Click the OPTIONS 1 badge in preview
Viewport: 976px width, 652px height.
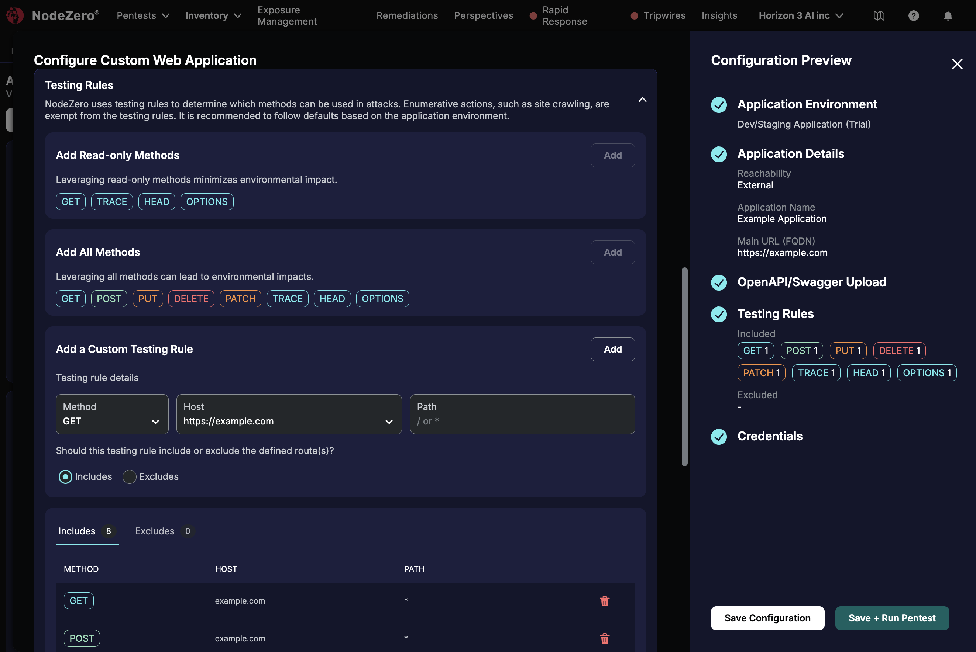pyautogui.click(x=927, y=372)
